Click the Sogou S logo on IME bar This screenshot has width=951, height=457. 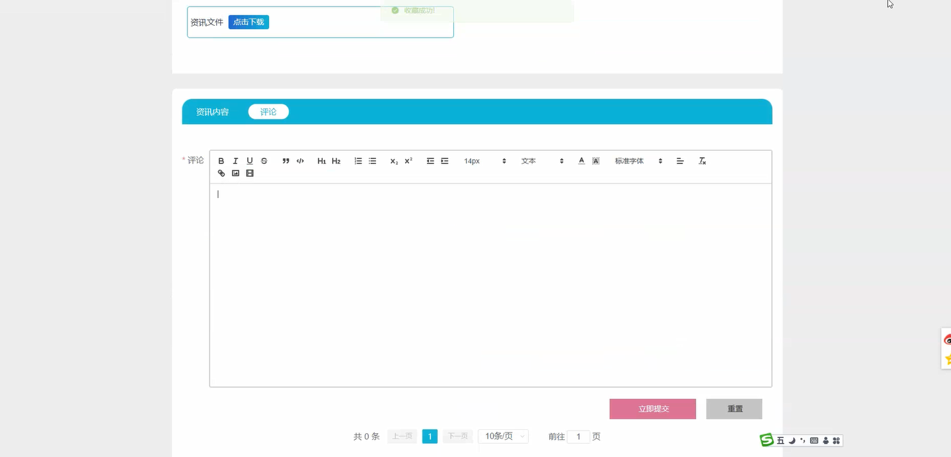click(x=767, y=440)
